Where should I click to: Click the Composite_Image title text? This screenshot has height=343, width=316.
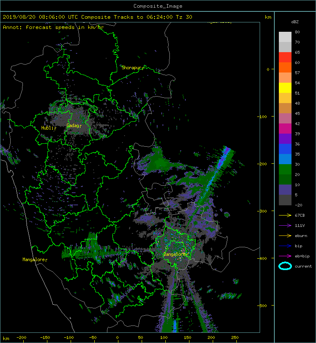158,6
